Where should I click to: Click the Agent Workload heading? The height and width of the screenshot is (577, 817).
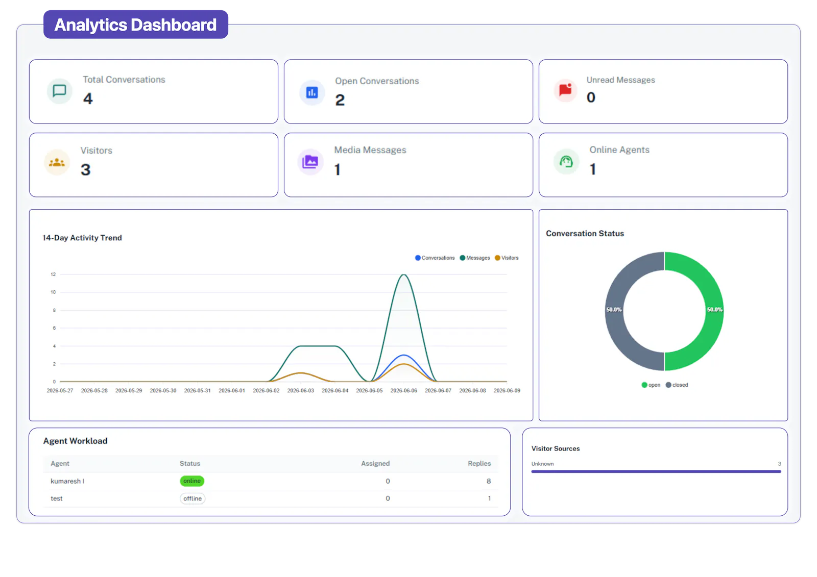[x=76, y=441]
